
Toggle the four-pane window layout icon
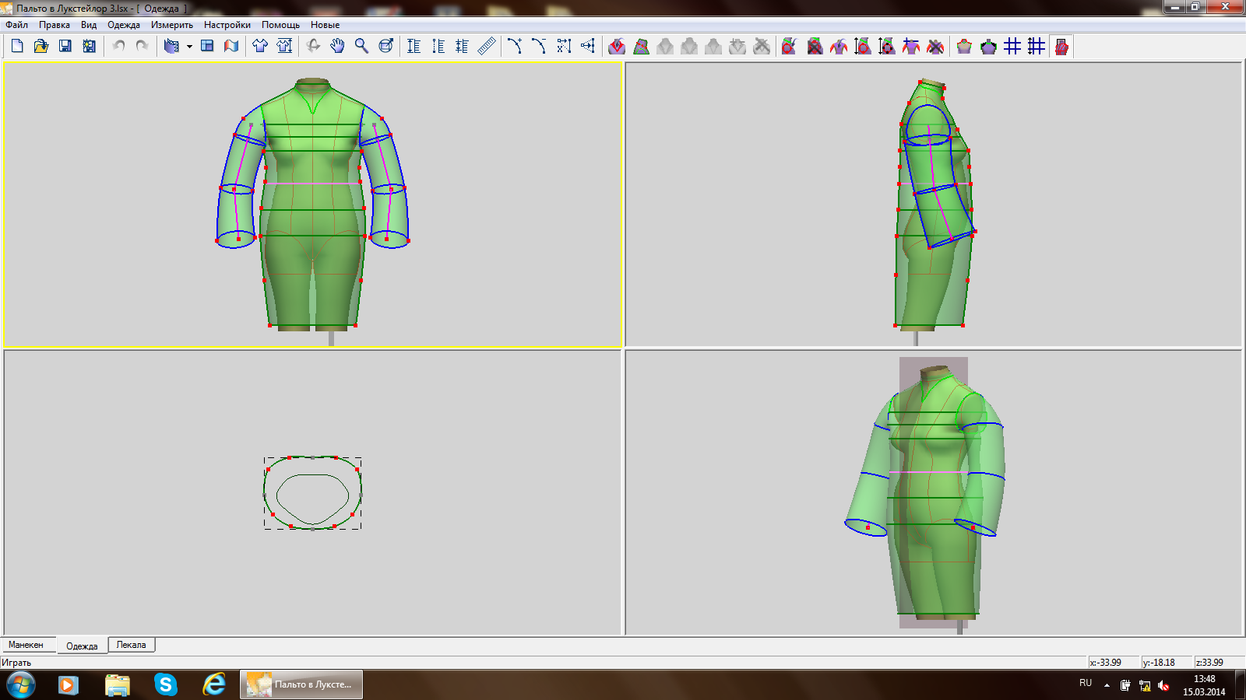(207, 47)
